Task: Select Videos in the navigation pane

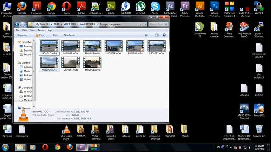Action: 27,79
